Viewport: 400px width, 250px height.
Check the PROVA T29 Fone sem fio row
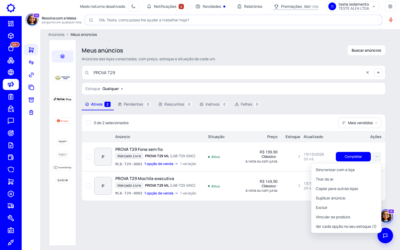point(88,157)
